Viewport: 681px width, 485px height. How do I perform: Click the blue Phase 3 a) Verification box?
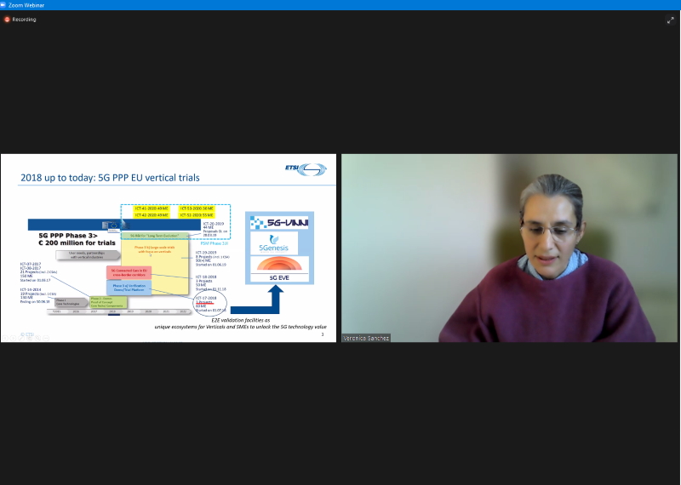click(x=129, y=287)
